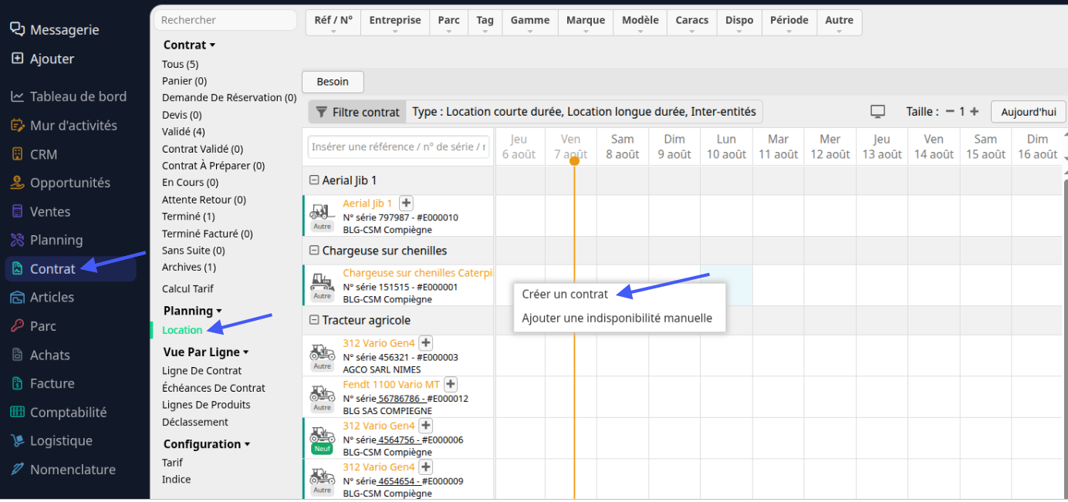Open the Gamme filter dropdown

click(530, 23)
